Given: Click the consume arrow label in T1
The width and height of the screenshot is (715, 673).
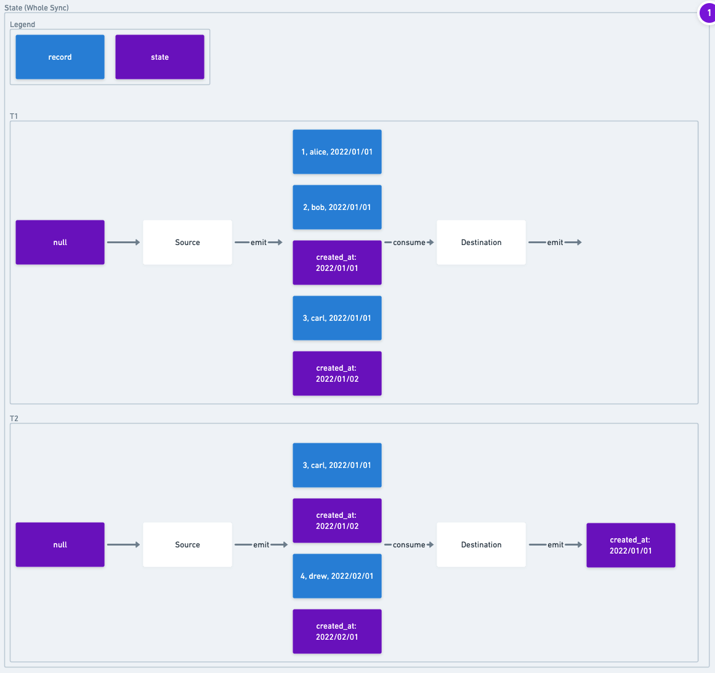Looking at the screenshot, I should [409, 243].
